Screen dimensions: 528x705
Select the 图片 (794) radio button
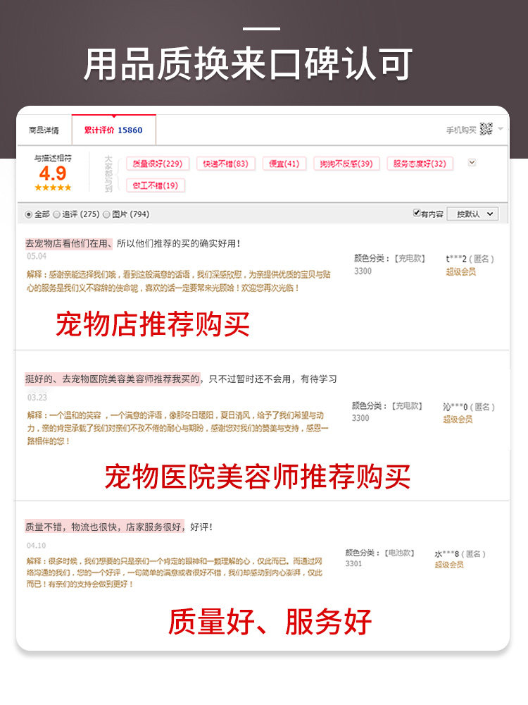[x=107, y=214]
